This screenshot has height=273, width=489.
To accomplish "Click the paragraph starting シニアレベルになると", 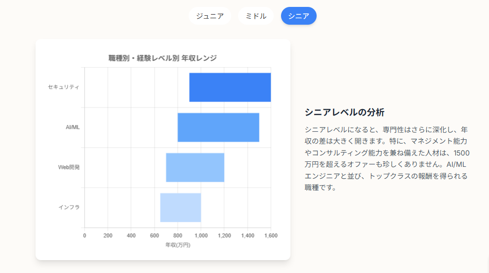I will point(387,158).
